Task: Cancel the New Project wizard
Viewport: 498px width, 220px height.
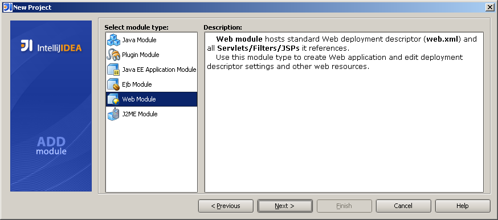Action: [x=403, y=206]
